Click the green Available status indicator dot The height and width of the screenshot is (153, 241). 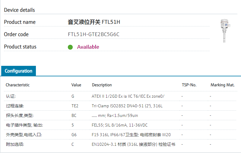coord(70,47)
